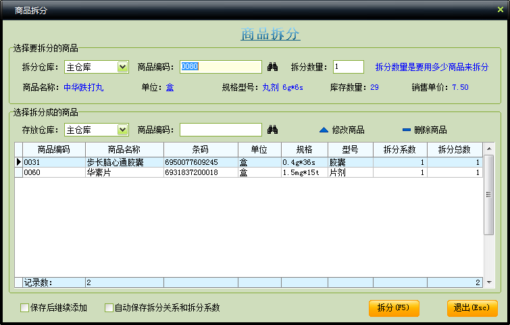Image resolution: width=510 pixels, height=325 pixels.
Task: Click the 片剂 type cell
Action: click(351, 172)
